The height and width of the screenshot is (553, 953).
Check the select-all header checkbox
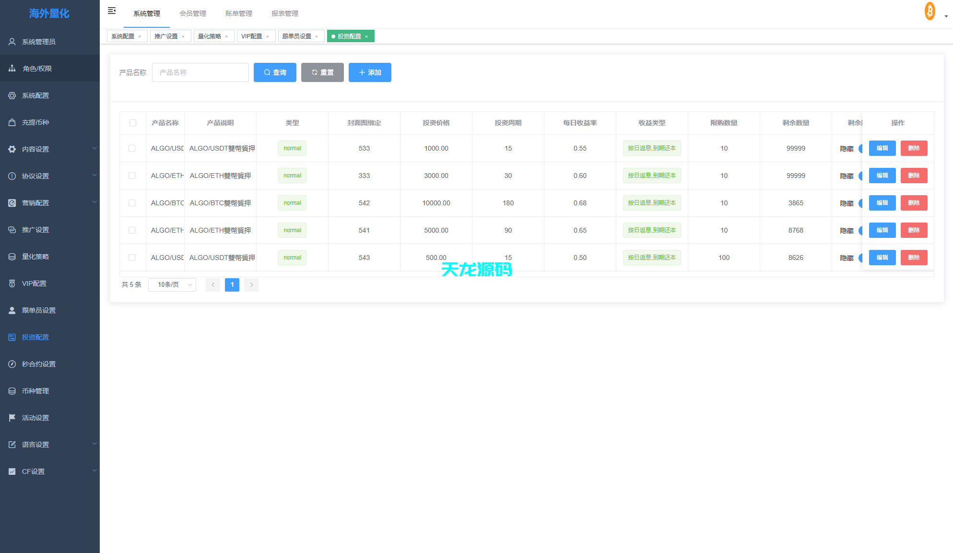point(133,123)
